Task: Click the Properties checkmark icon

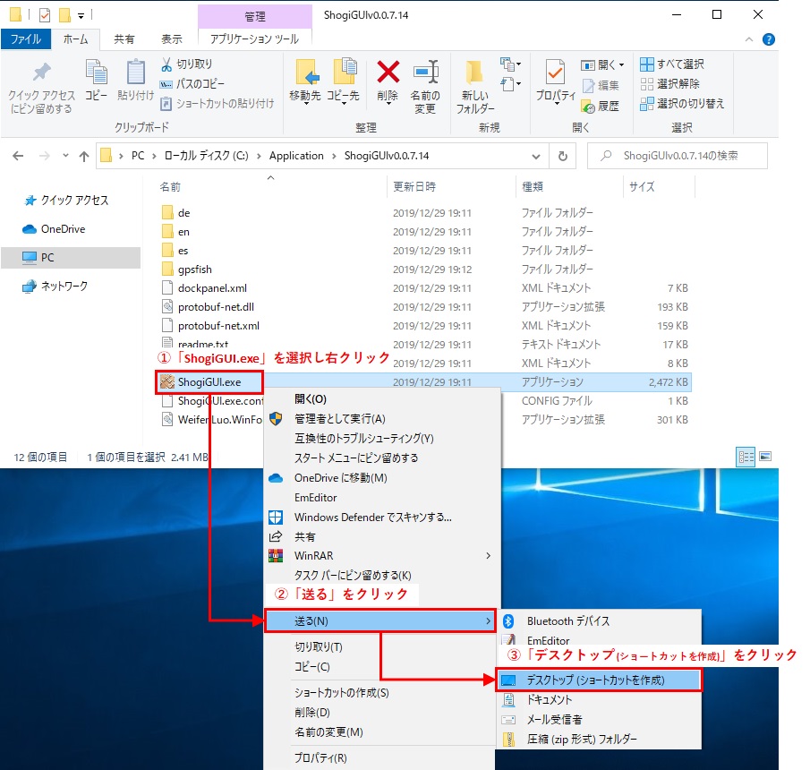Action: point(555,73)
